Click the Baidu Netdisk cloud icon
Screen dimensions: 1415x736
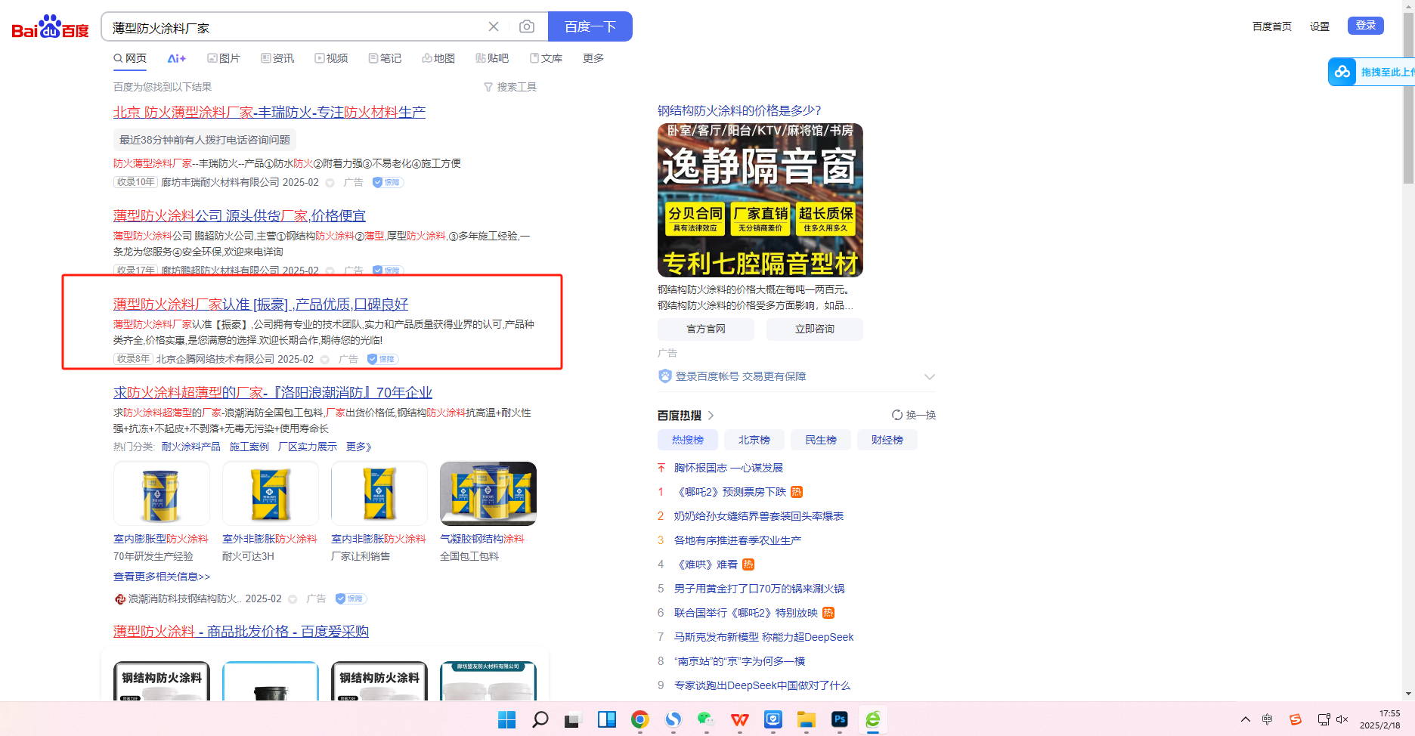tap(1342, 72)
